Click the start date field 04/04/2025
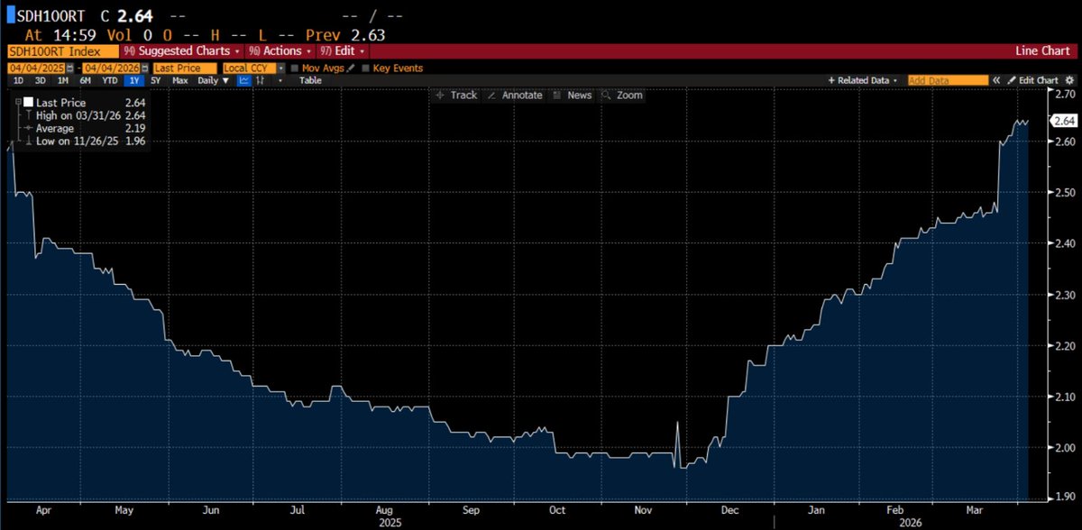 pyautogui.click(x=36, y=69)
